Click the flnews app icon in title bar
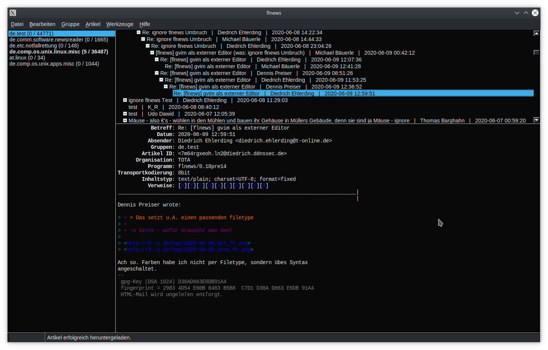Screen dimensions: 548x350 [x=13, y=13]
